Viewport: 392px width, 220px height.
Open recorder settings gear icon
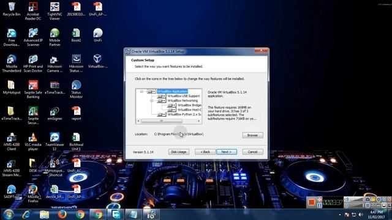pyautogui.click(x=379, y=200)
